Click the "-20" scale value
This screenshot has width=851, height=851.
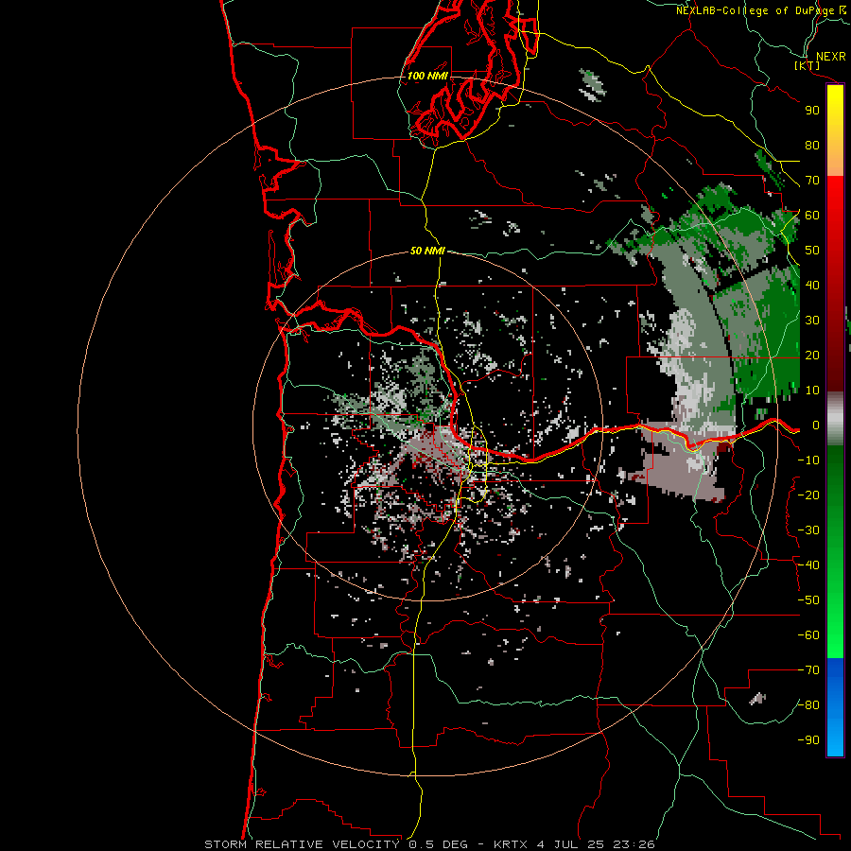(x=808, y=495)
